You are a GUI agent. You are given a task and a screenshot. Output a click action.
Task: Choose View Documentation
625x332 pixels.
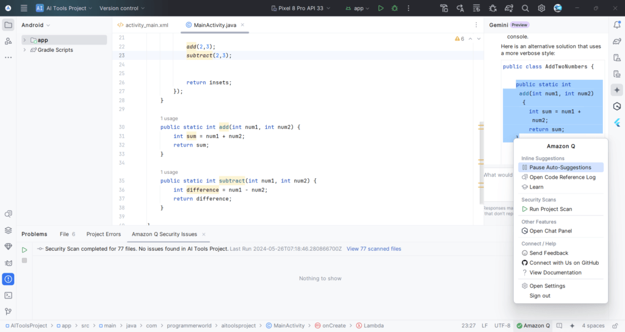pyautogui.click(x=561, y=273)
